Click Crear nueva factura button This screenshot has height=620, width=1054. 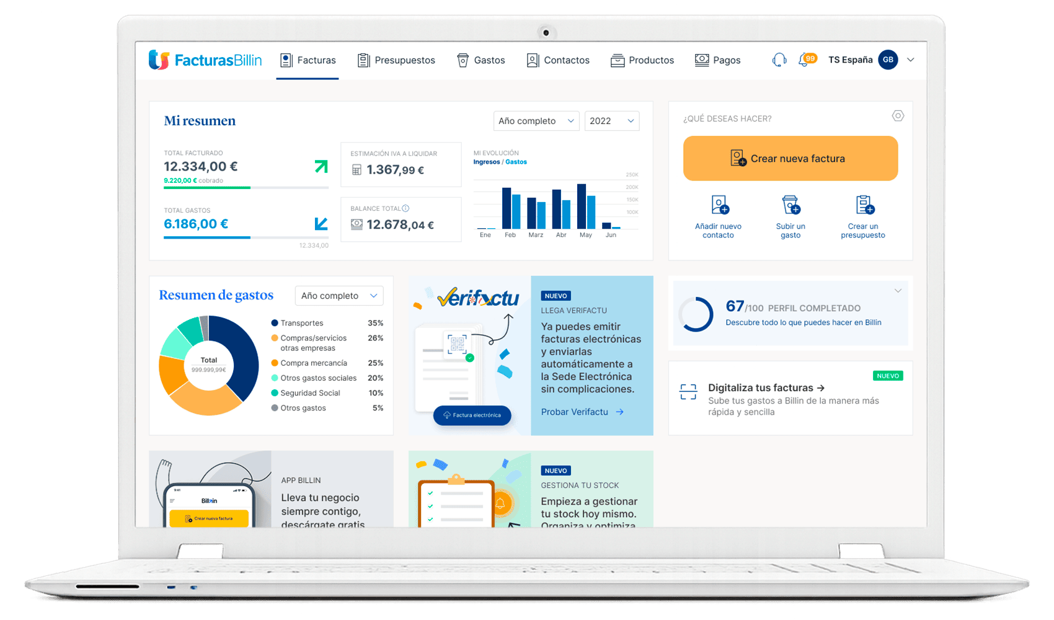790,159
